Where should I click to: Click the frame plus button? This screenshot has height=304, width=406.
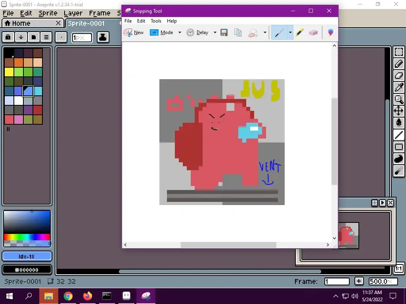coord(359,281)
